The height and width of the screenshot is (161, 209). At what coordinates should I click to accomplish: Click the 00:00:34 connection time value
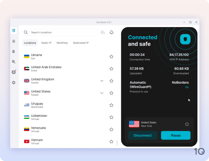point(137,55)
